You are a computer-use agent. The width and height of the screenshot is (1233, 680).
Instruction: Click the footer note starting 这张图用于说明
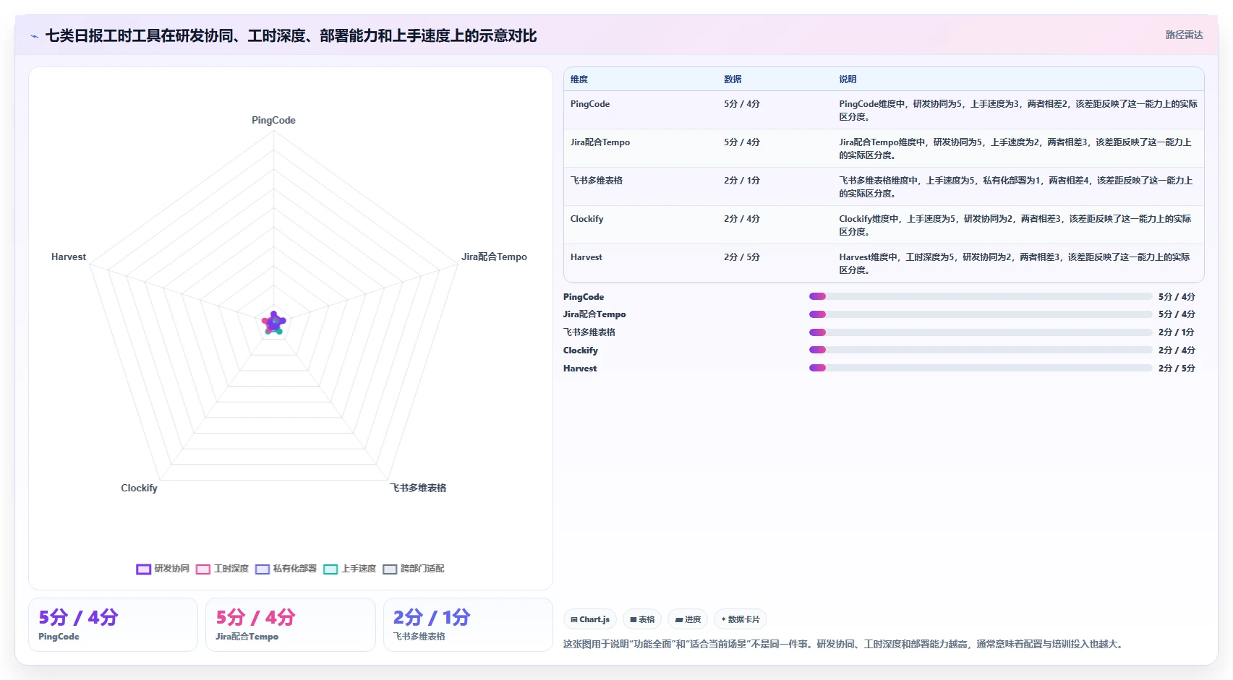pos(845,644)
